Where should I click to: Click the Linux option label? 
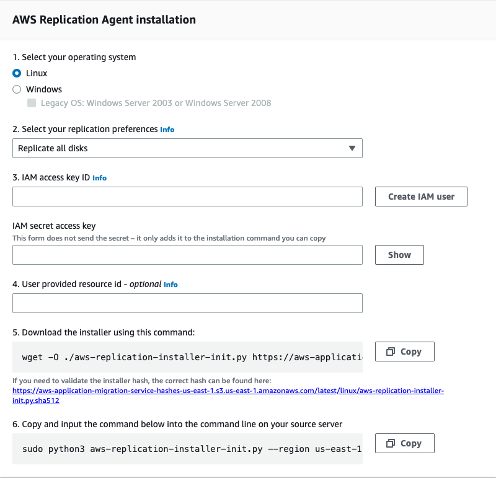click(x=37, y=73)
